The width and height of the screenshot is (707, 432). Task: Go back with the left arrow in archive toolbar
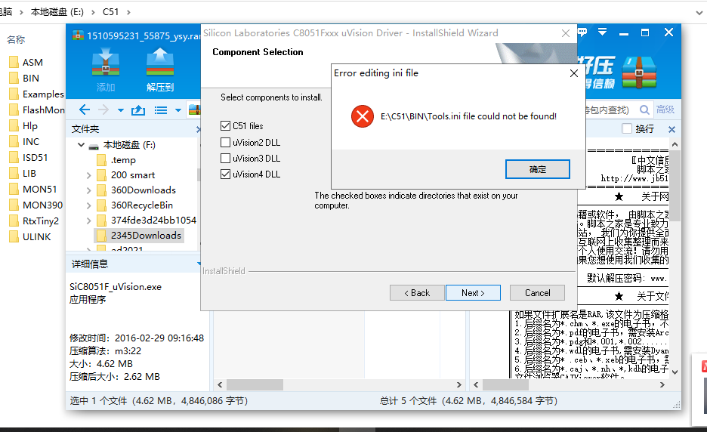pos(85,110)
